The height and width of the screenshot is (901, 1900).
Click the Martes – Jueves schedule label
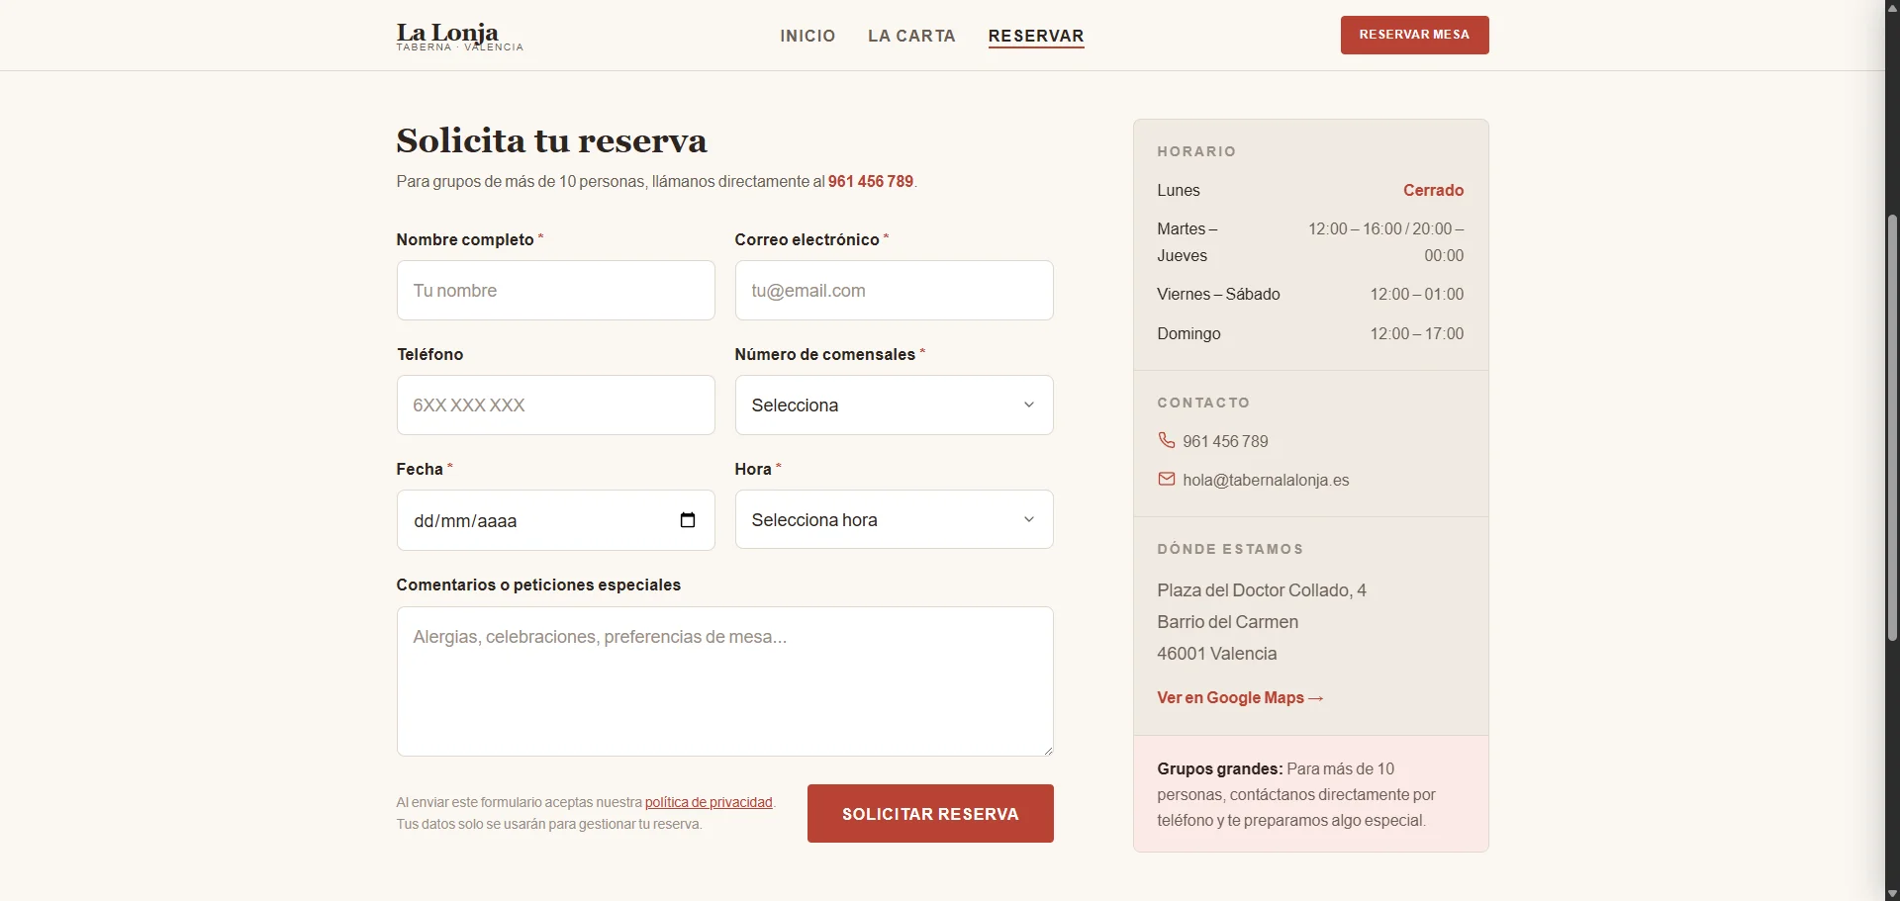(1187, 241)
